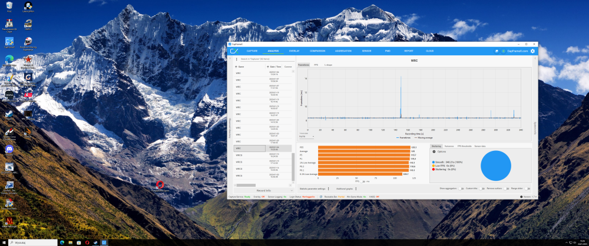Viewport: 589px width, 246px height.
Task: Click the Resizable Bar refresh icon
Action: (321, 197)
